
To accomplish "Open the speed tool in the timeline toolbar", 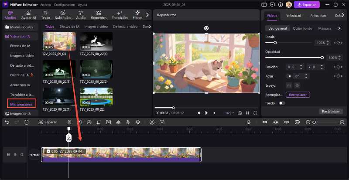I will [89, 122].
